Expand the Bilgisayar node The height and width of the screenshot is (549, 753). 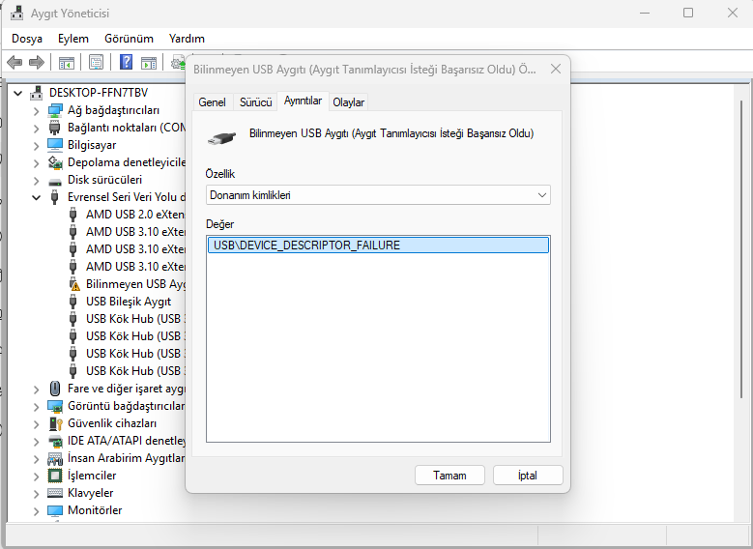click(37, 146)
